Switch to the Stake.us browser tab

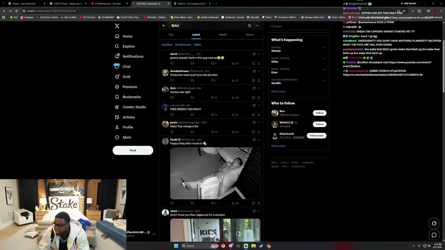(x=192, y=3)
